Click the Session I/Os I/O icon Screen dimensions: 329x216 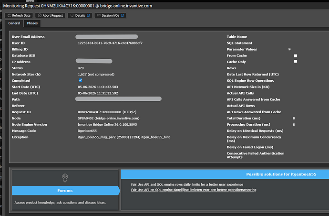click(x=99, y=15)
